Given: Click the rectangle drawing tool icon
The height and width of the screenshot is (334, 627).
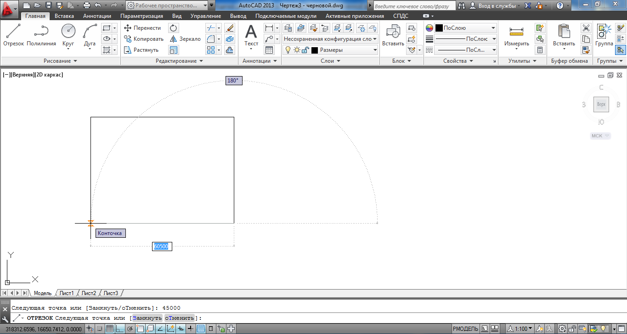Looking at the screenshot, I should (107, 28).
